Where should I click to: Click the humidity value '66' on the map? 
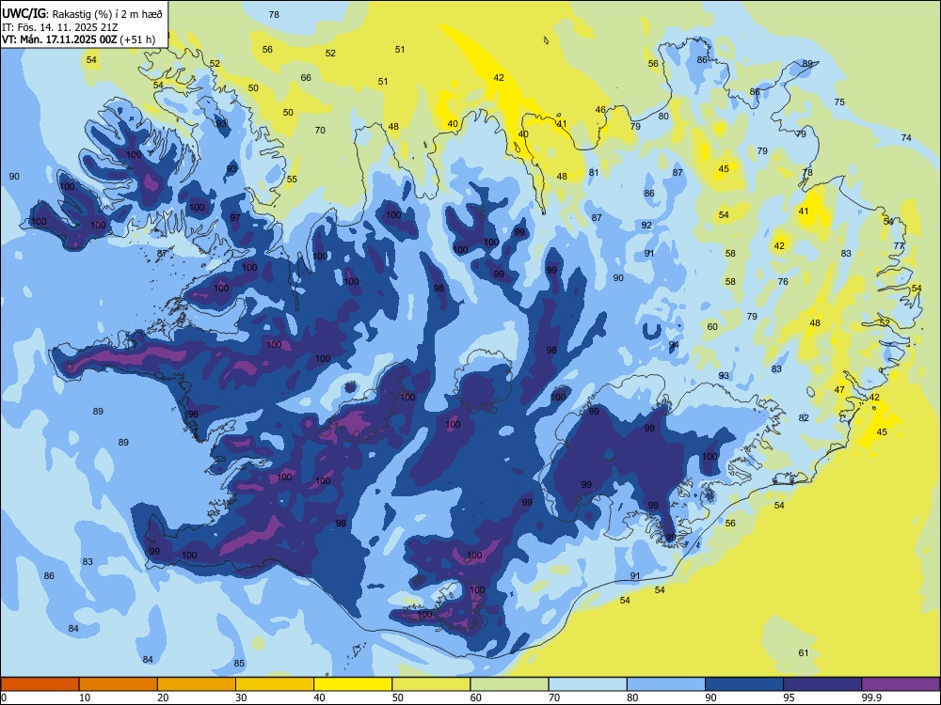[x=306, y=77]
